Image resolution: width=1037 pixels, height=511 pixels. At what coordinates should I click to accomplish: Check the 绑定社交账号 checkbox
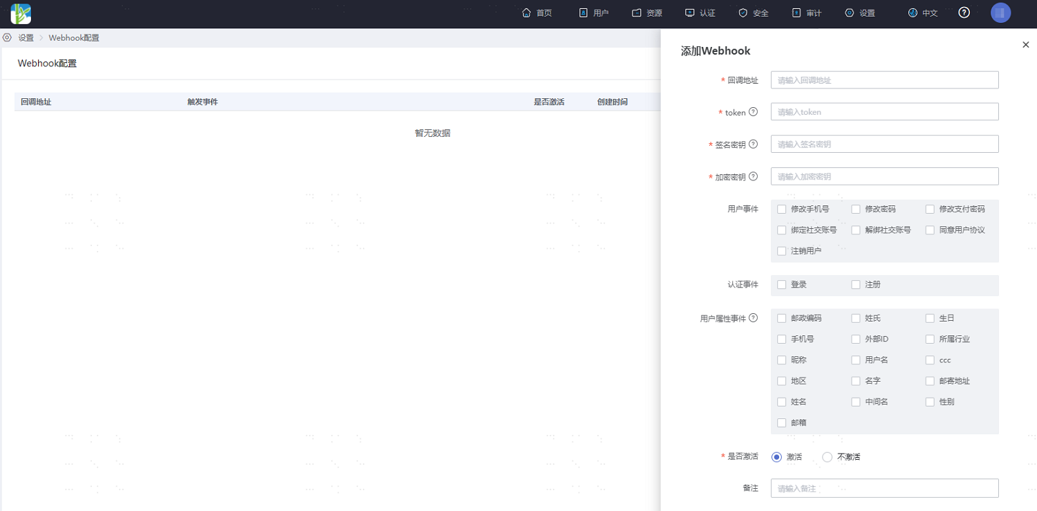(782, 230)
